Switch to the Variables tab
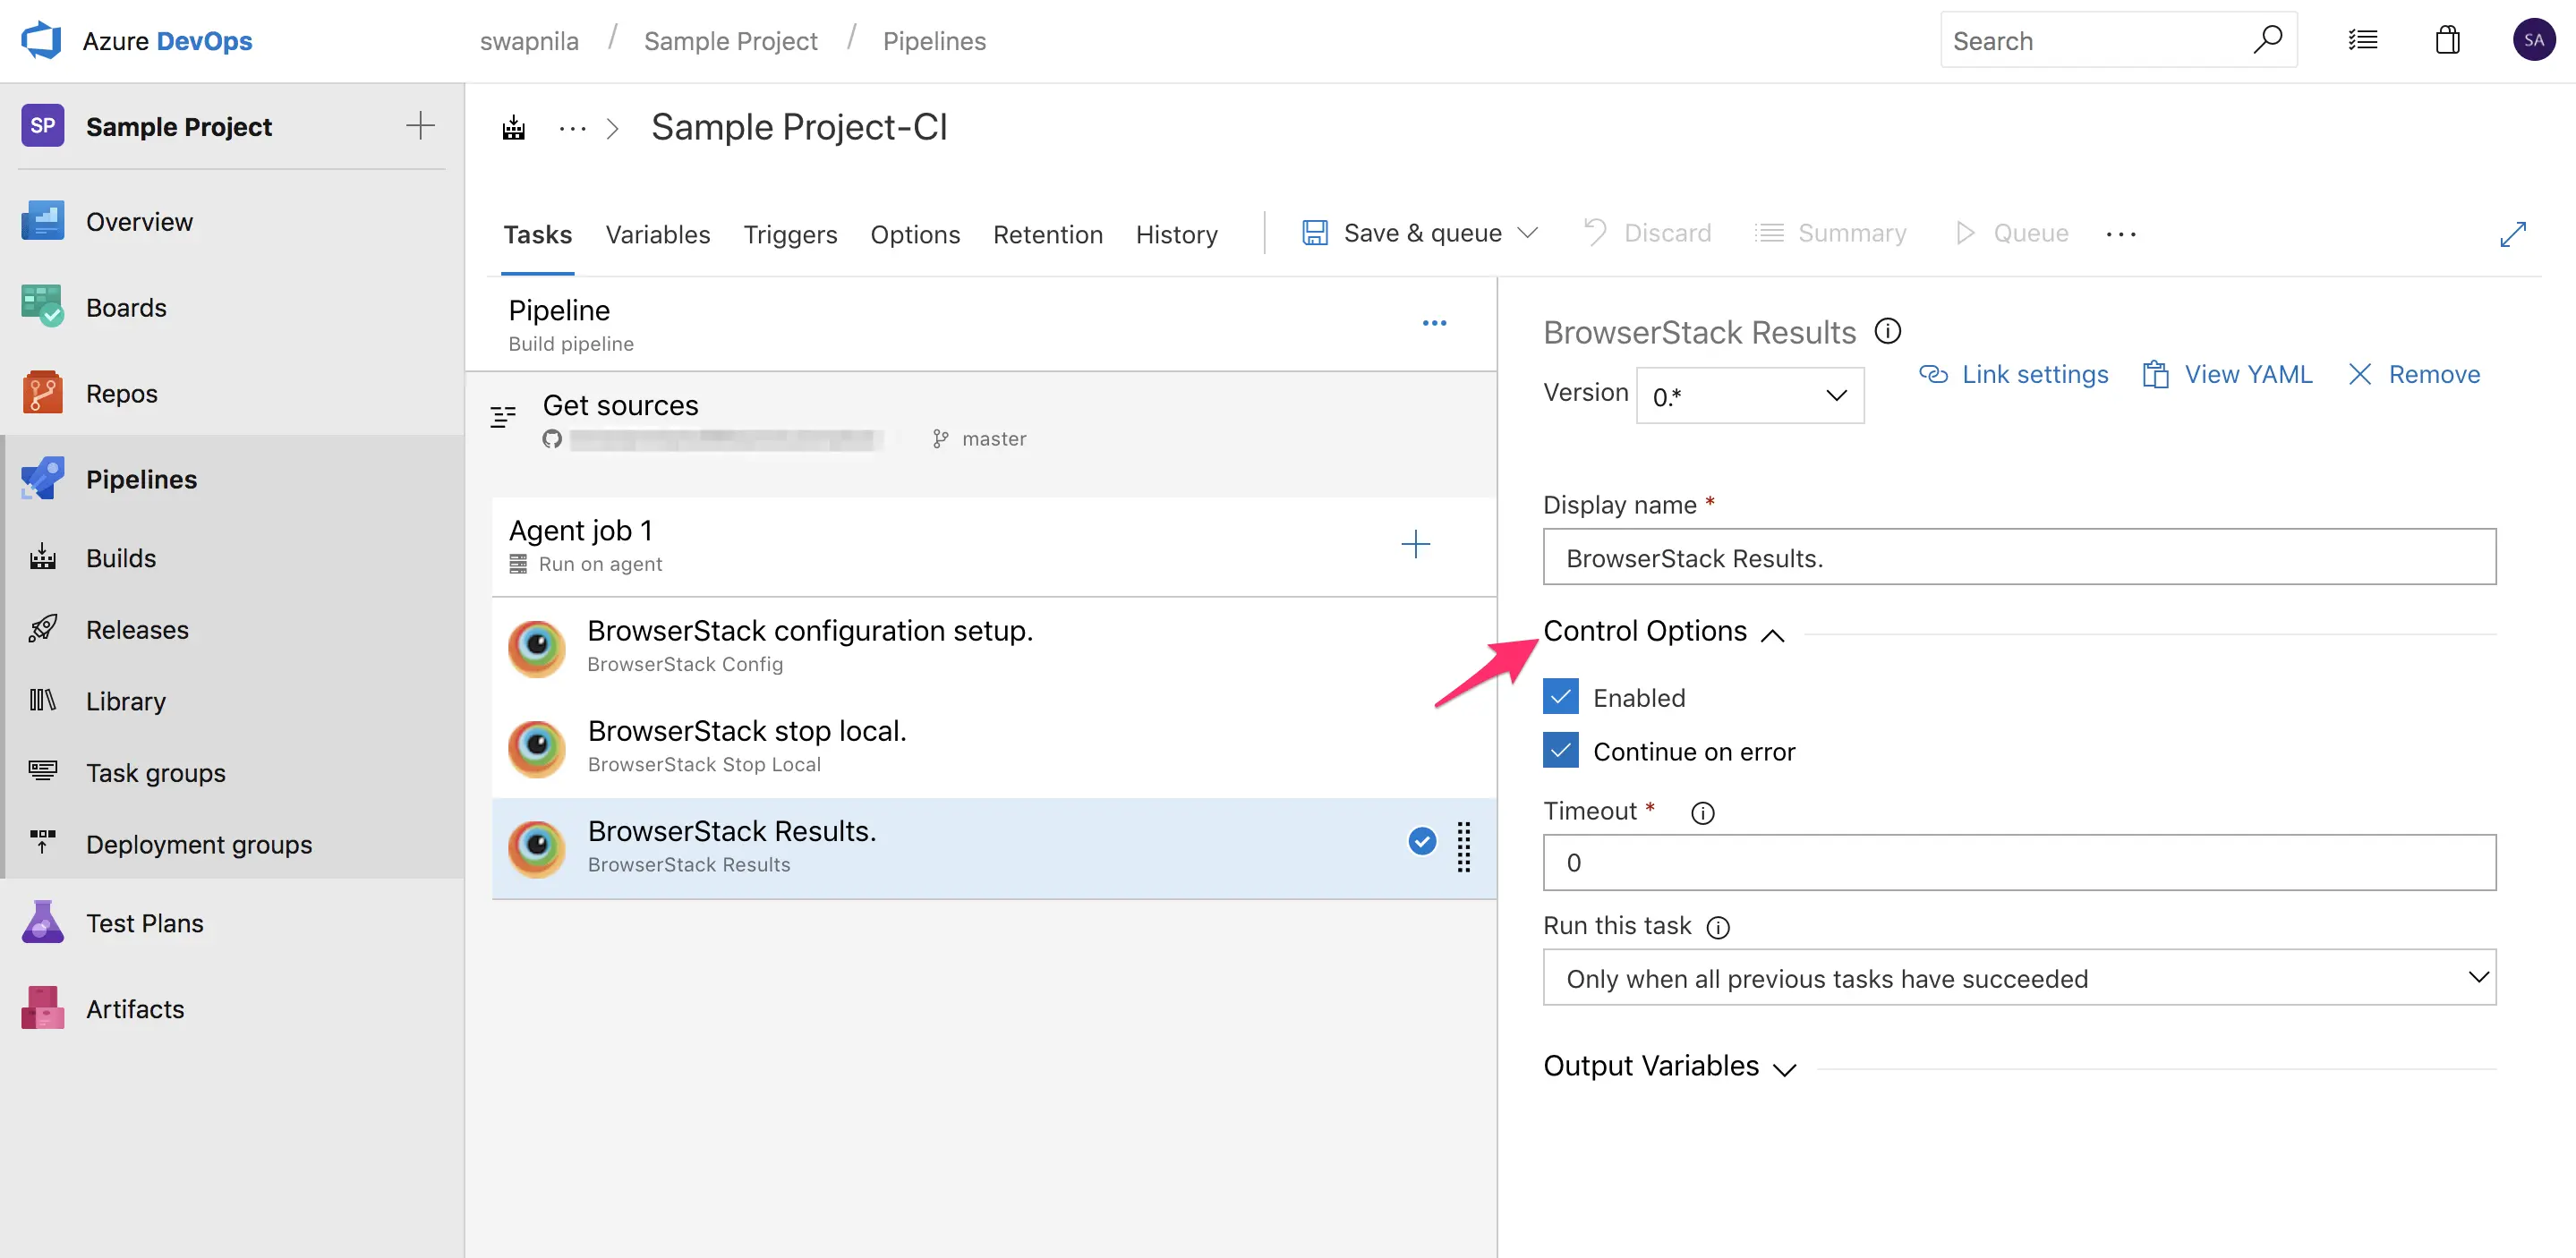 (x=657, y=234)
